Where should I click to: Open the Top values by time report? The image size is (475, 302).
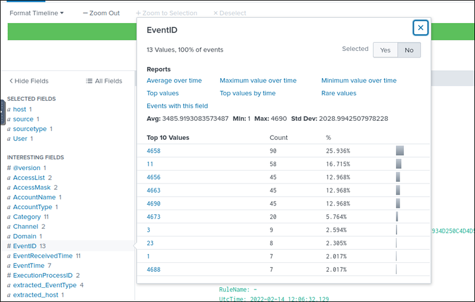(x=248, y=93)
